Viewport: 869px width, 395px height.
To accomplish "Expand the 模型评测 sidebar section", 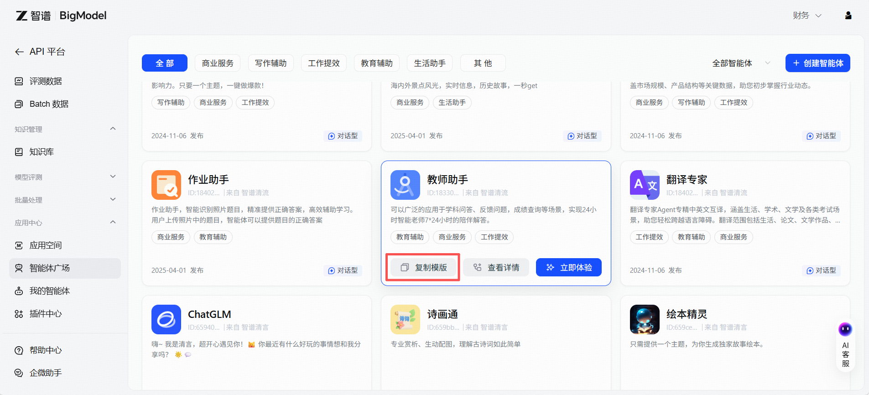I will pos(113,177).
